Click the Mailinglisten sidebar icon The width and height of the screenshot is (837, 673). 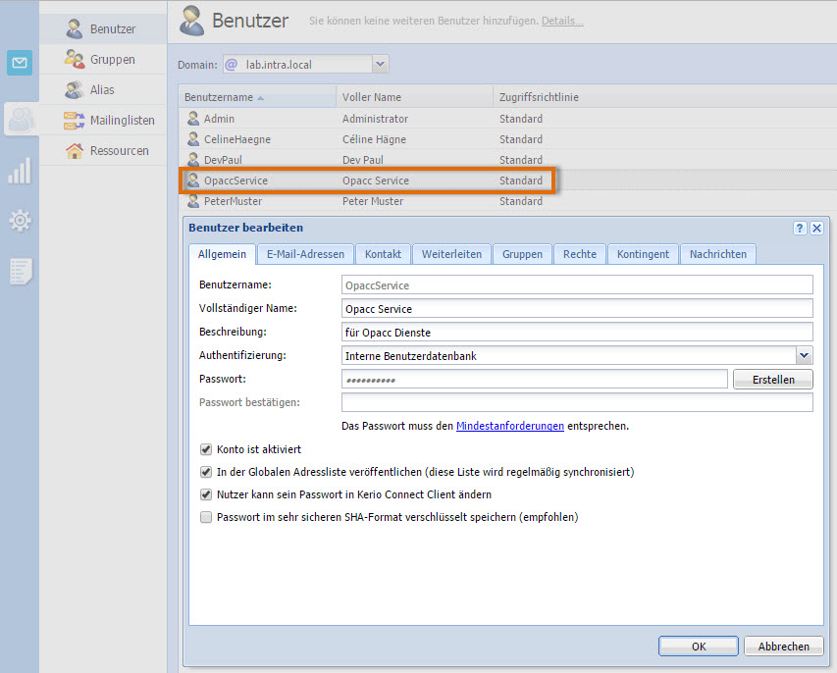75,120
